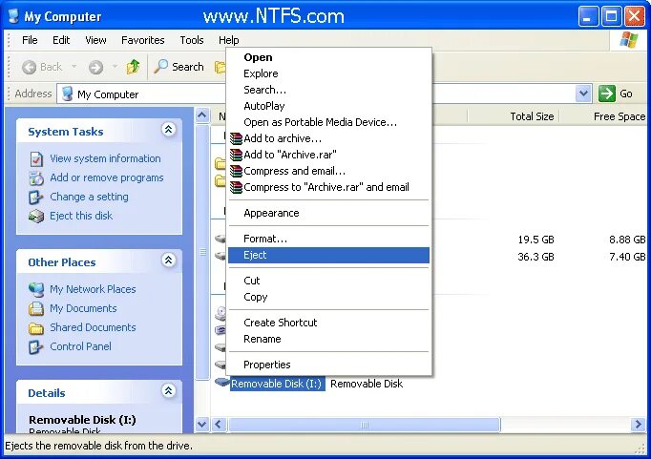Click the Eject this disk drive icon
651x459 pixels.
coord(36,217)
